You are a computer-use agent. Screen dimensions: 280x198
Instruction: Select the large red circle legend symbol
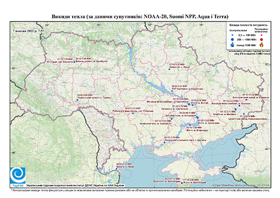coord(262,39)
